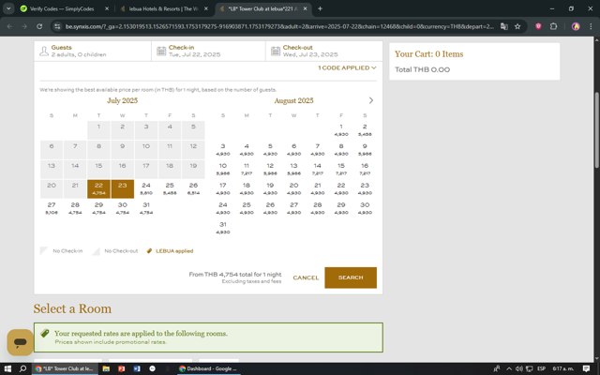Screen dimensions: 600x375
Task: Click the CANCEL link
Action: [306, 277]
